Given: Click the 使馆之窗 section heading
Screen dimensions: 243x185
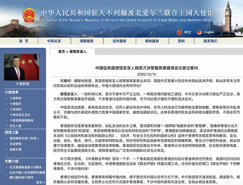Looking at the screenshot, I should [11, 132].
